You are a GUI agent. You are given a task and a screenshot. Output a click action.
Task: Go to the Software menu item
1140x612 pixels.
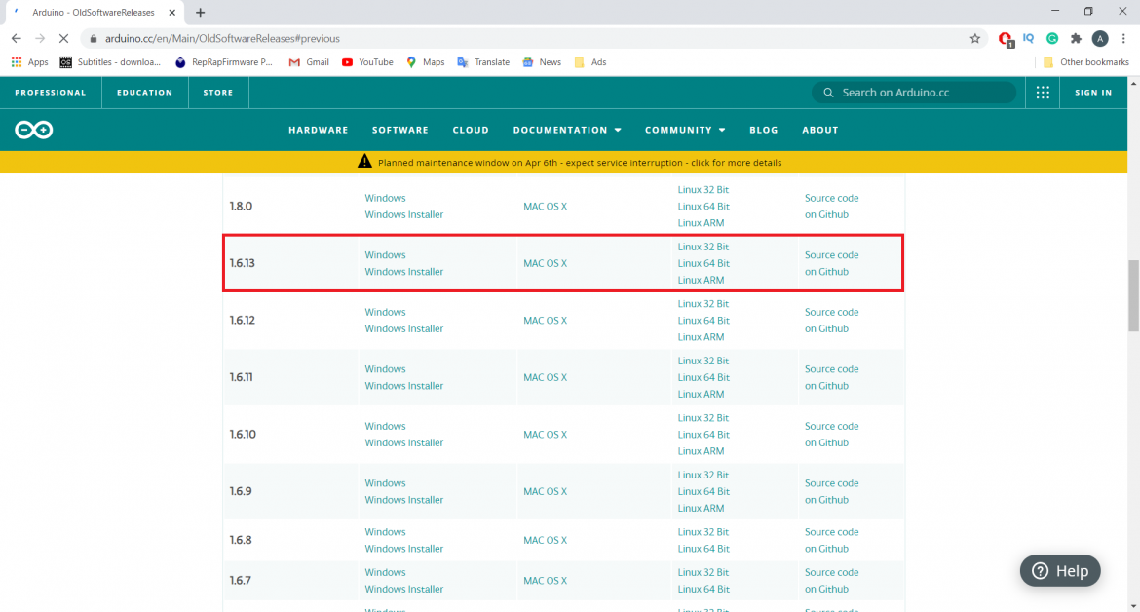click(399, 130)
